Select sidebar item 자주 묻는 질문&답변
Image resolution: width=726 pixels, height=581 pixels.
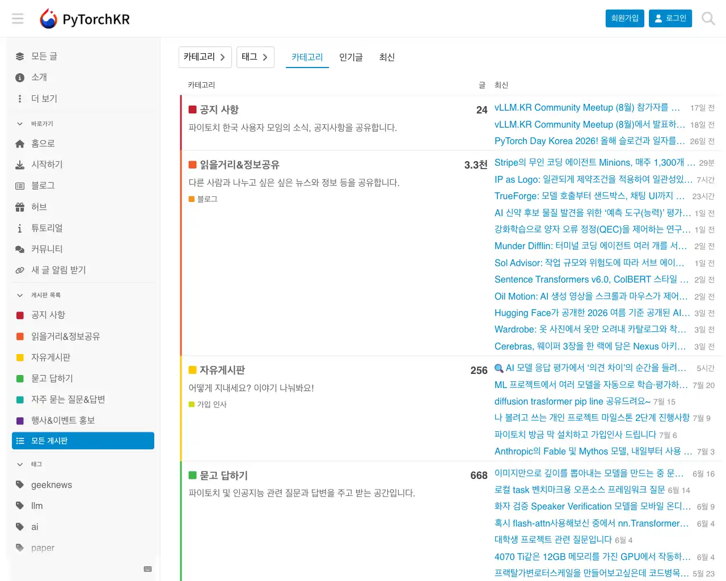83,399
